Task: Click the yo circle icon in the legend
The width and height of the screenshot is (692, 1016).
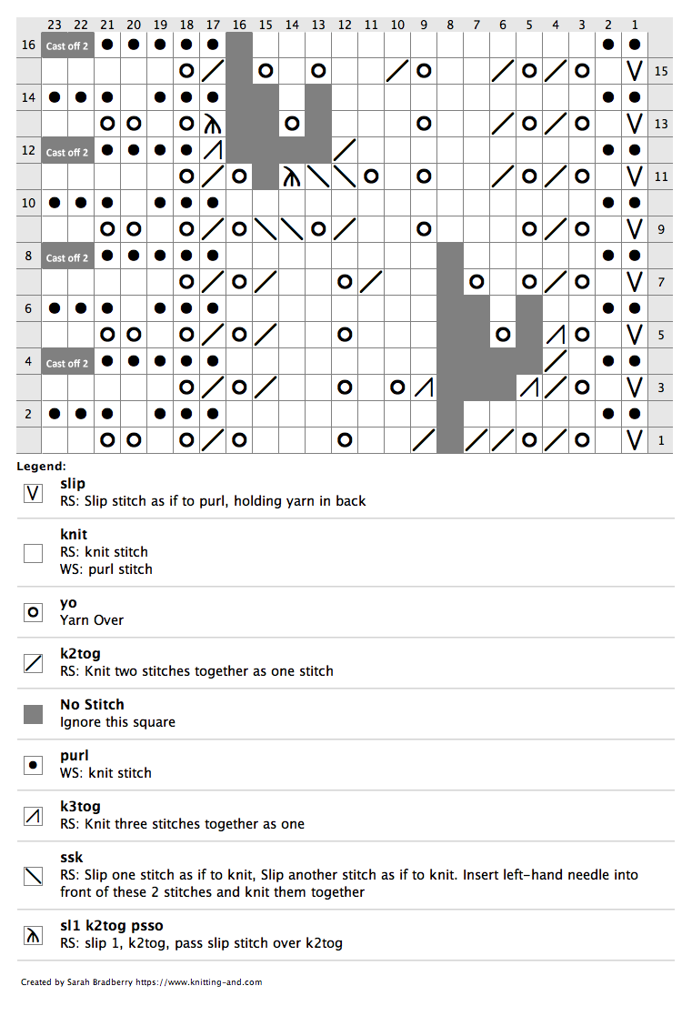Action: 34,612
